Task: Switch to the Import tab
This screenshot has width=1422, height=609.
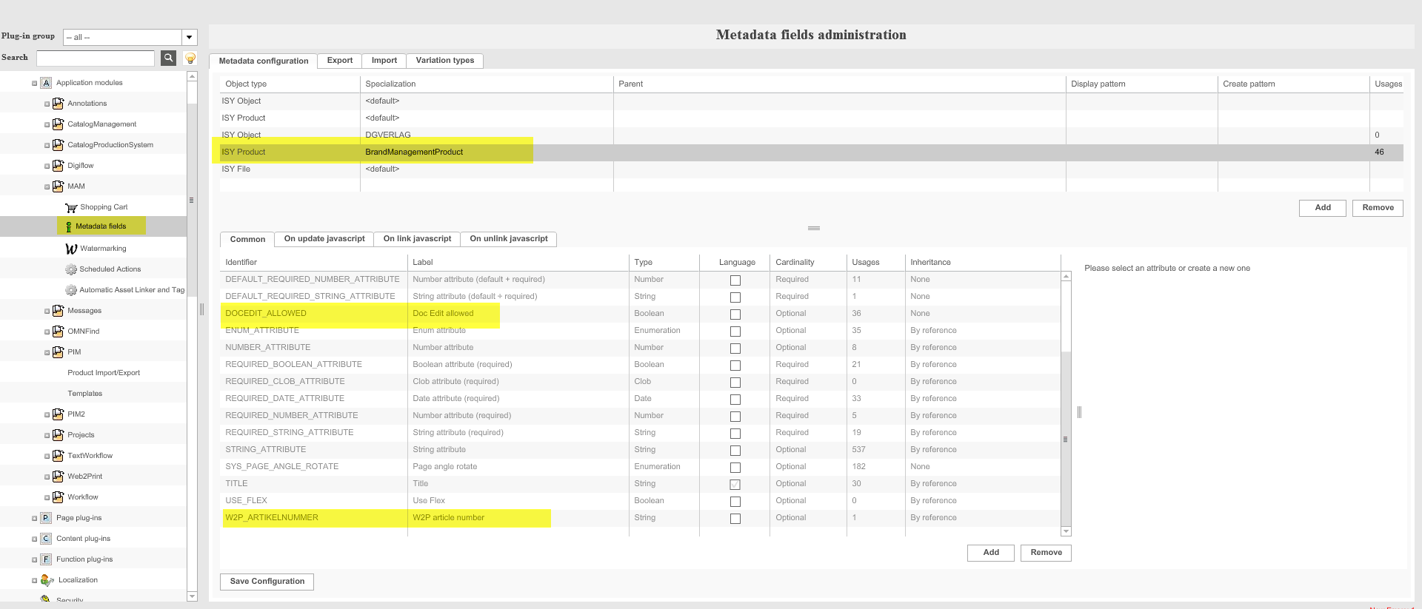Action: pos(384,61)
